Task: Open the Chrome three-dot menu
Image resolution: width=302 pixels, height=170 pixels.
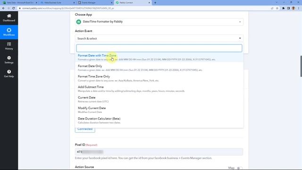Action: coord(299,8)
